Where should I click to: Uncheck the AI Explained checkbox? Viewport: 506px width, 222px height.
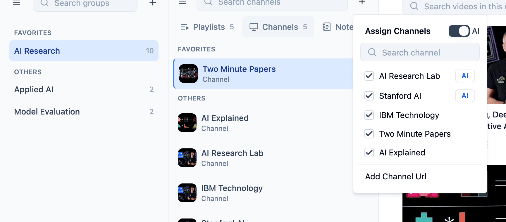click(x=369, y=152)
